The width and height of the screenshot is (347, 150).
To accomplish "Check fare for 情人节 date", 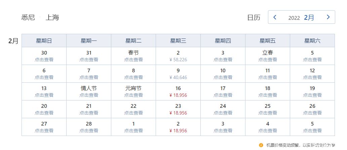I will point(89,91).
